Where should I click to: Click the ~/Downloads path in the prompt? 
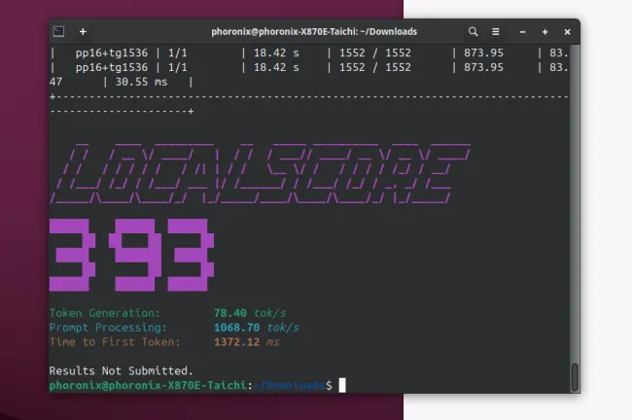coord(290,386)
